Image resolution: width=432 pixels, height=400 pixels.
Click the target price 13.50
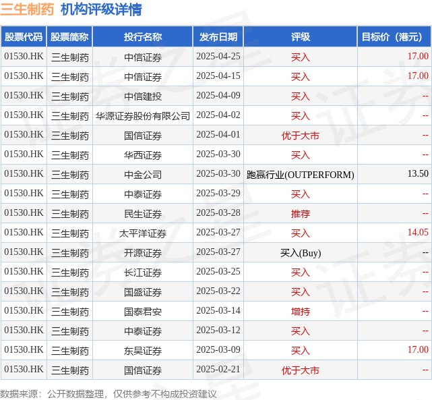[418, 173]
